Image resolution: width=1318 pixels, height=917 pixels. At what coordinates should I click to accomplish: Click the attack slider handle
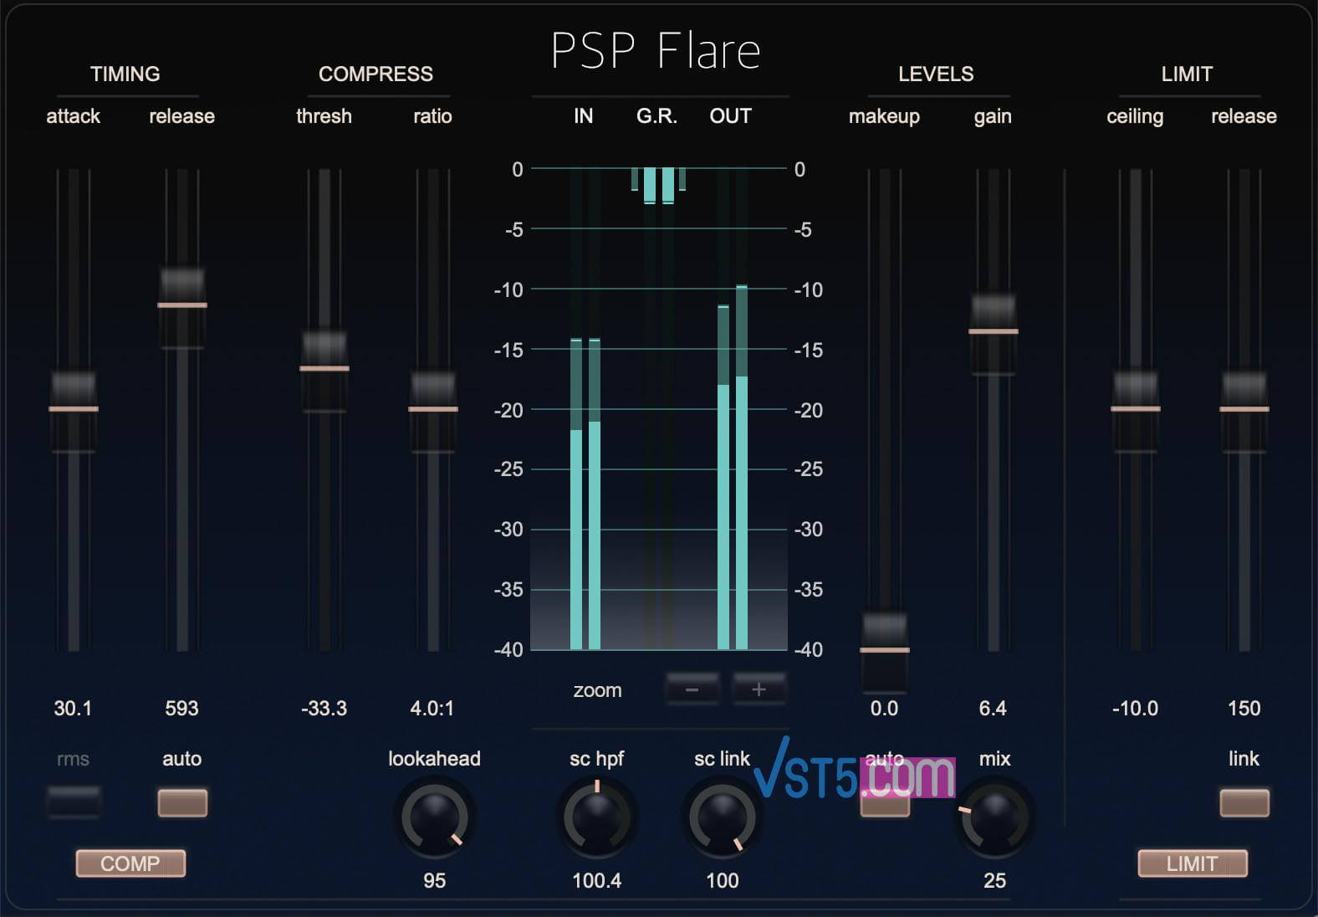click(x=74, y=409)
